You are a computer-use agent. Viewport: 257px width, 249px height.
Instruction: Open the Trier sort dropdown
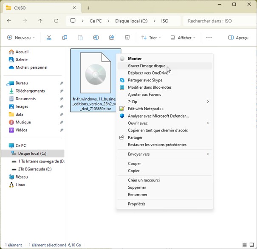point(151,38)
